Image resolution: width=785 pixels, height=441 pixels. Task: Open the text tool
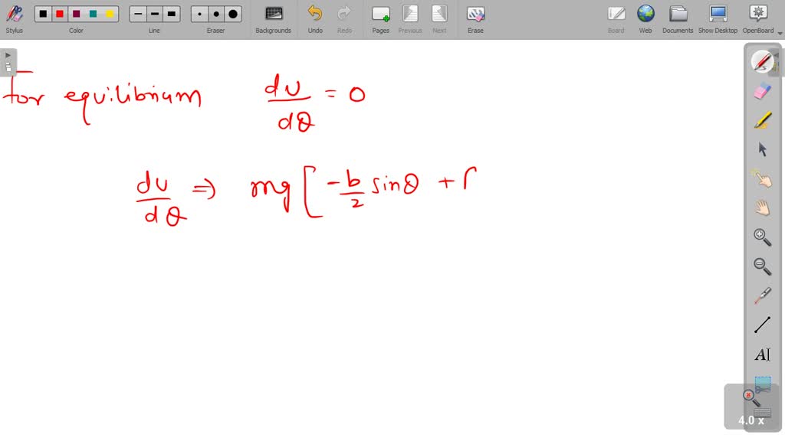tap(762, 354)
